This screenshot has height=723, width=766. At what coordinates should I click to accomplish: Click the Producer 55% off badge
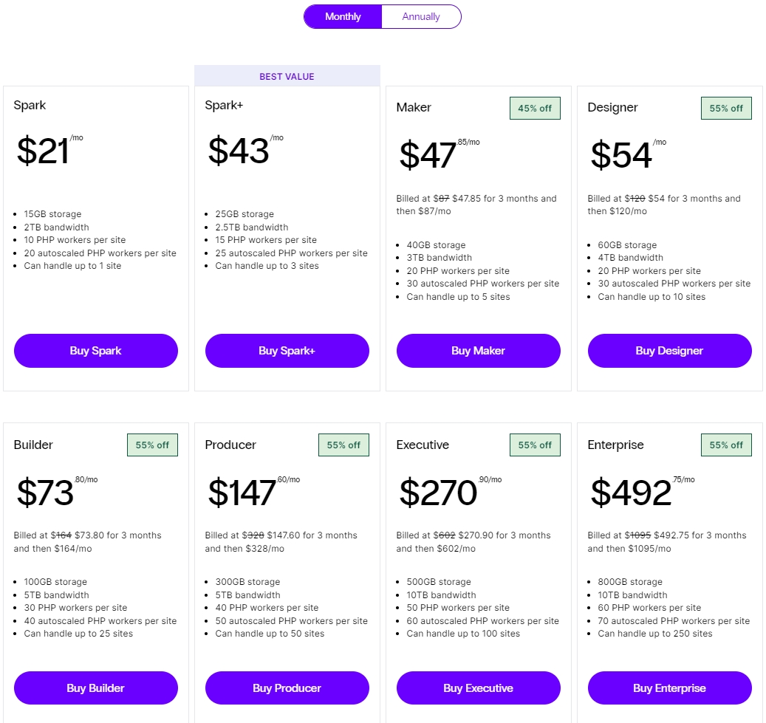tap(343, 445)
